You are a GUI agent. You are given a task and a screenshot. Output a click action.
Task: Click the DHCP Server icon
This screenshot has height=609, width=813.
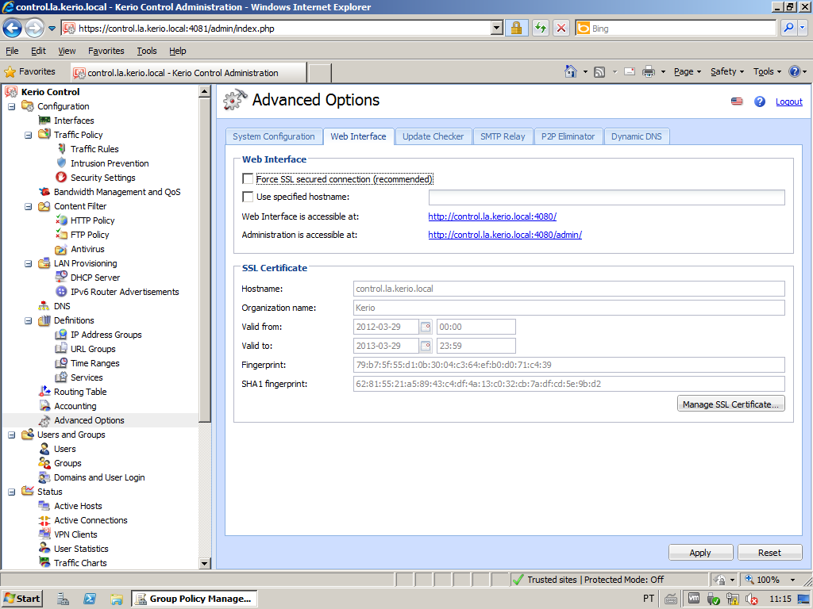[61, 277]
